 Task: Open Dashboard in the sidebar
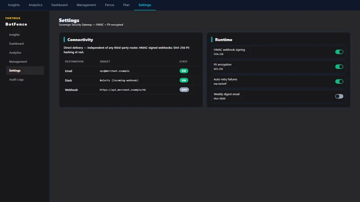tap(16, 44)
